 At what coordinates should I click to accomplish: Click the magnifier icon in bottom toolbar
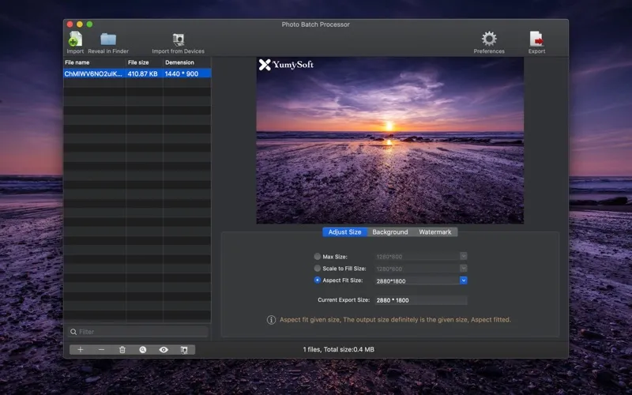click(143, 349)
